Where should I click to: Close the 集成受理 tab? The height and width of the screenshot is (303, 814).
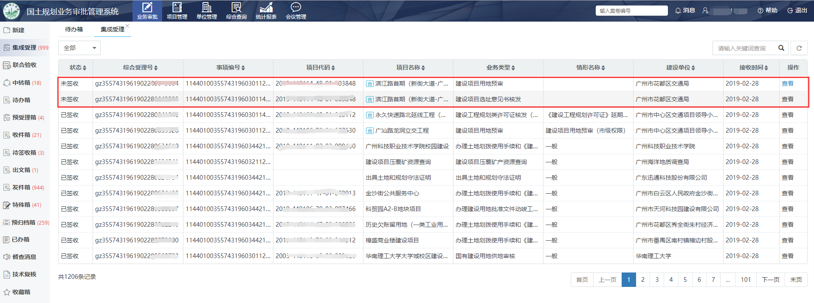(127, 26)
